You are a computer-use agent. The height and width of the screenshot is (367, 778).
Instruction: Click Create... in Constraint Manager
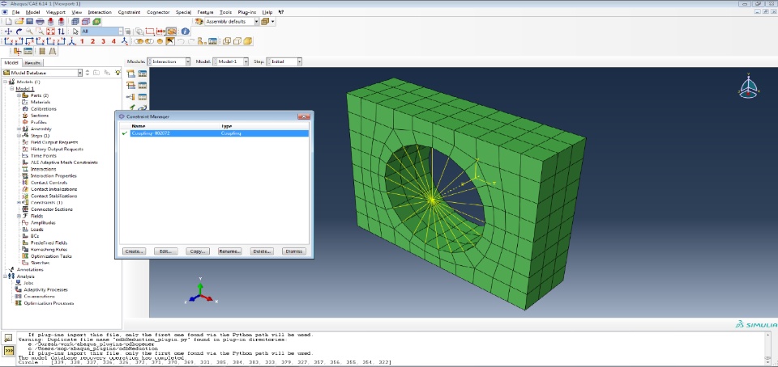click(x=134, y=251)
